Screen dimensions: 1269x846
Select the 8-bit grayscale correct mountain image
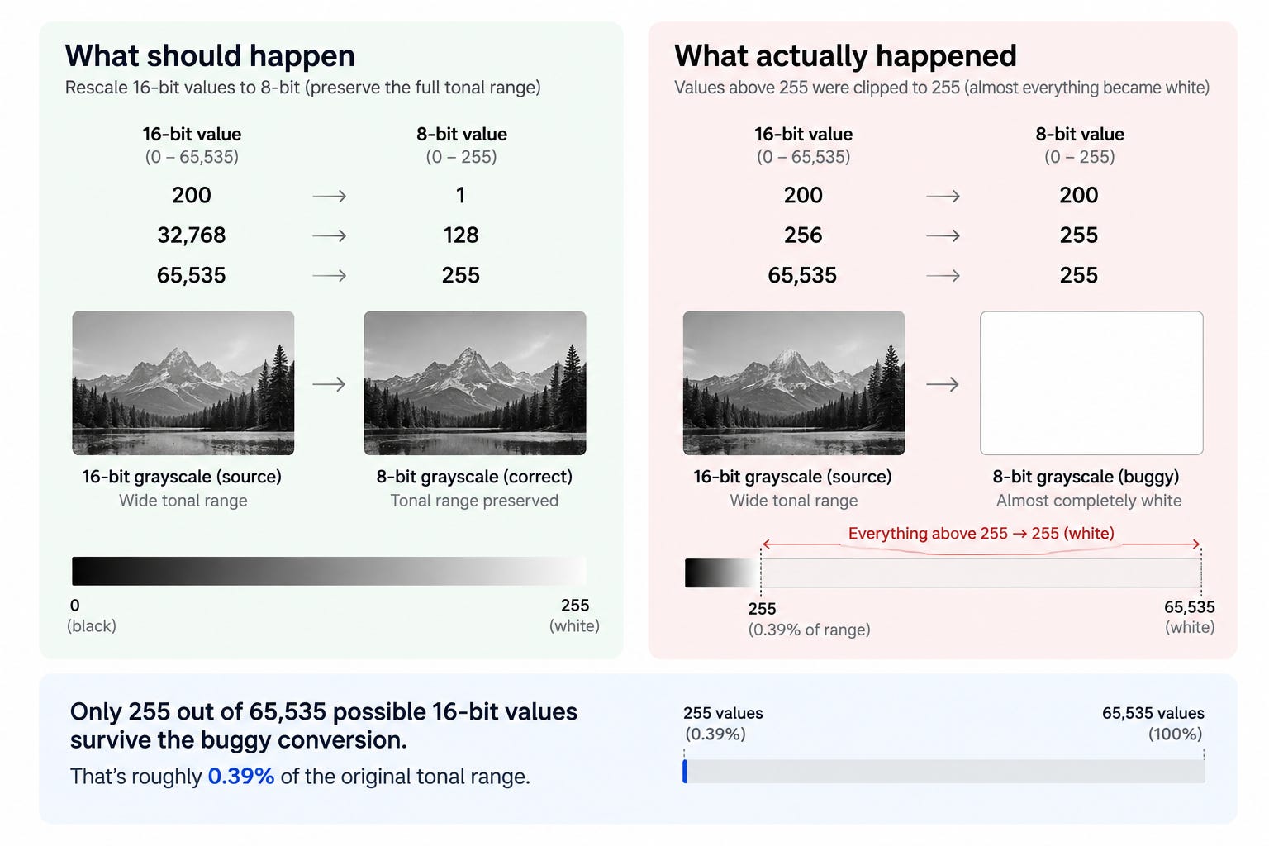(x=475, y=383)
